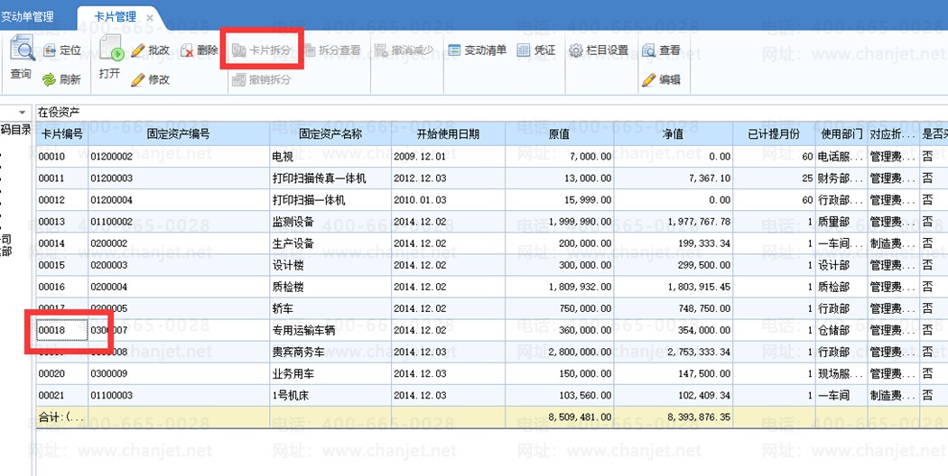This screenshot has height=476, width=948.
Task: Select card number 00013 cell
Action: click(62, 222)
